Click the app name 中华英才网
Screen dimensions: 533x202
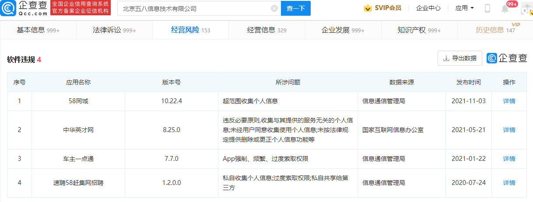pos(78,130)
